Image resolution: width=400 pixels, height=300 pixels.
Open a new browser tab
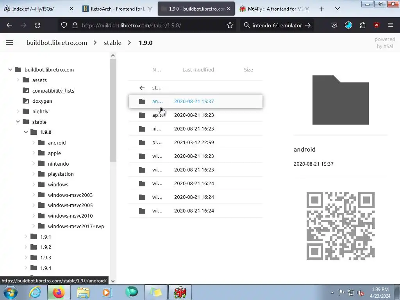[322, 9]
